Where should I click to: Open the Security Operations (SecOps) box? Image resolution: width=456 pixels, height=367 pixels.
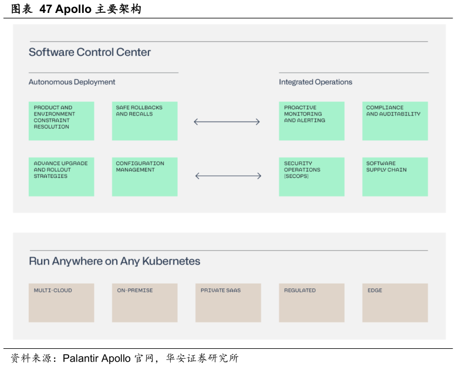311,176
